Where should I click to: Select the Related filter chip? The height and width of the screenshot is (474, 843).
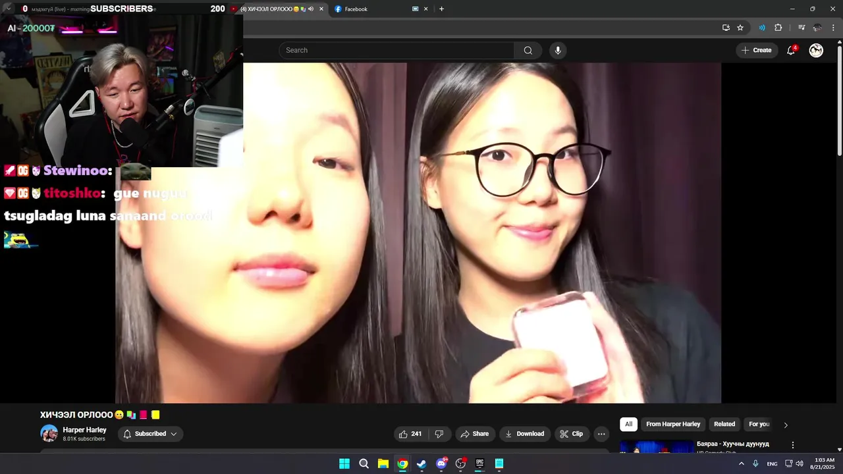724,424
